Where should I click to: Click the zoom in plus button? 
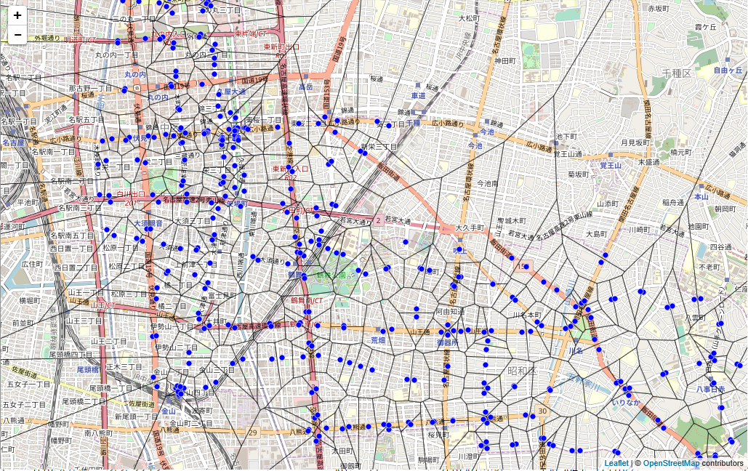pyautogui.click(x=17, y=15)
